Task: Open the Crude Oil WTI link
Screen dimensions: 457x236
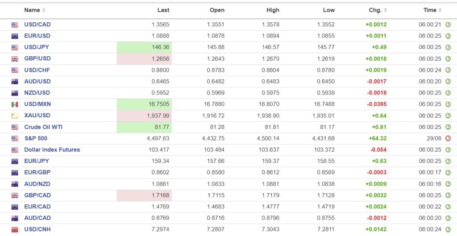Action: click(43, 127)
